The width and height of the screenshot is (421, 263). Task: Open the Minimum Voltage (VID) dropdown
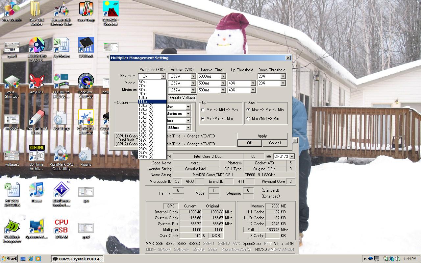click(x=193, y=90)
